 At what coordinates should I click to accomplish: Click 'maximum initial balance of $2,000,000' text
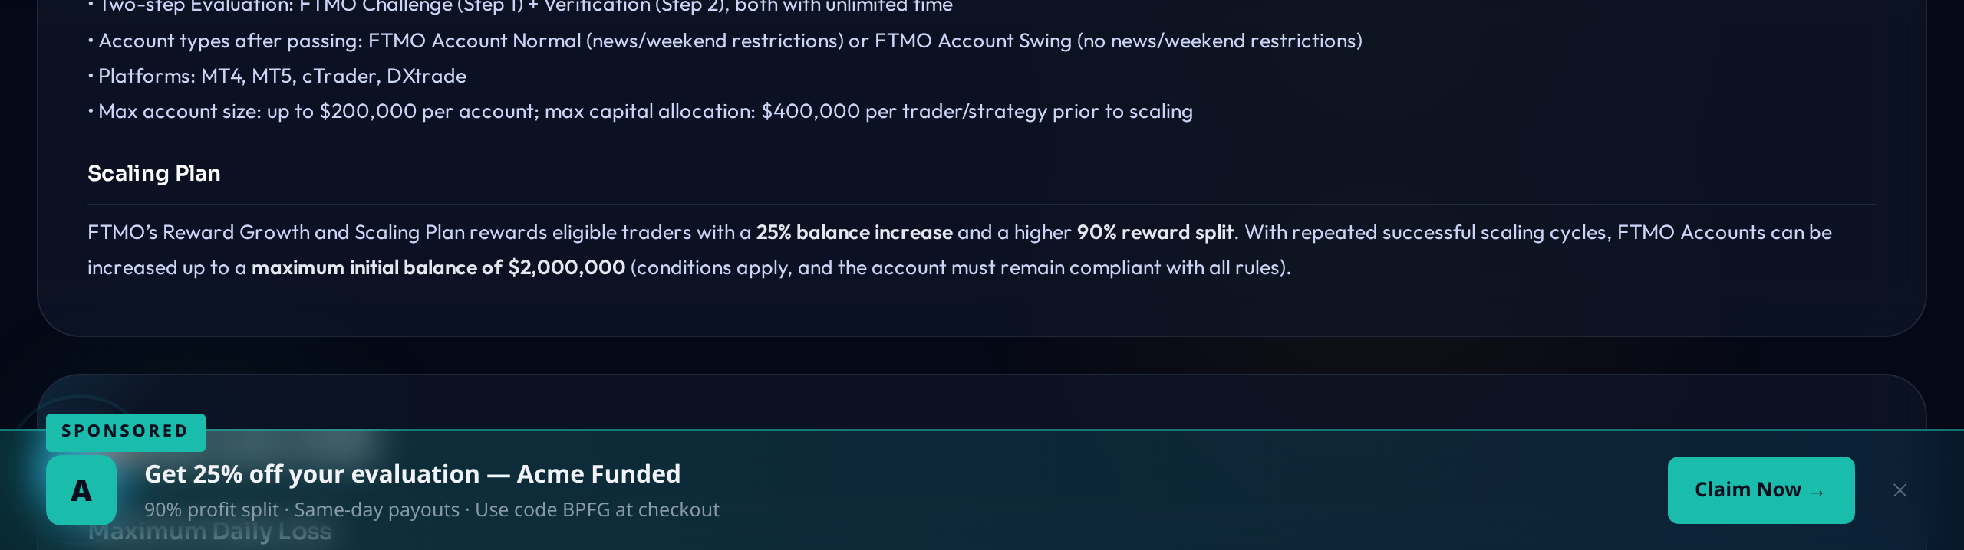[x=438, y=267]
